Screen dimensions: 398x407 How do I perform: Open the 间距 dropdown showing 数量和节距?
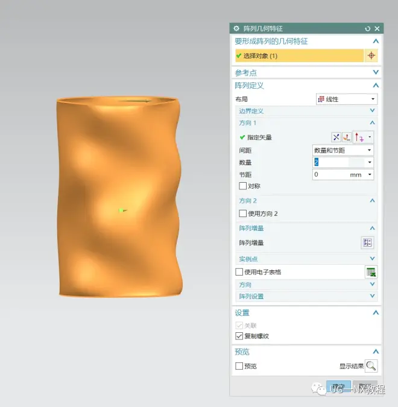pyautogui.click(x=343, y=150)
